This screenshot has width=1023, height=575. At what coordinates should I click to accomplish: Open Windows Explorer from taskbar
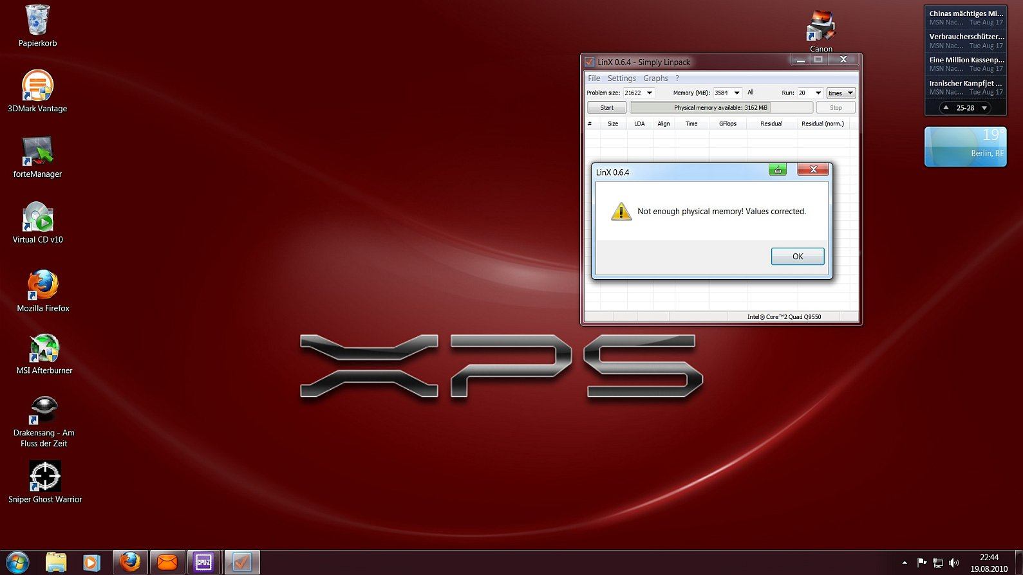pos(56,562)
